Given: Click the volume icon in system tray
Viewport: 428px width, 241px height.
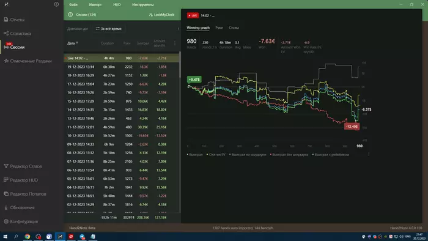Looking at the screenshot, I should click(401, 237).
